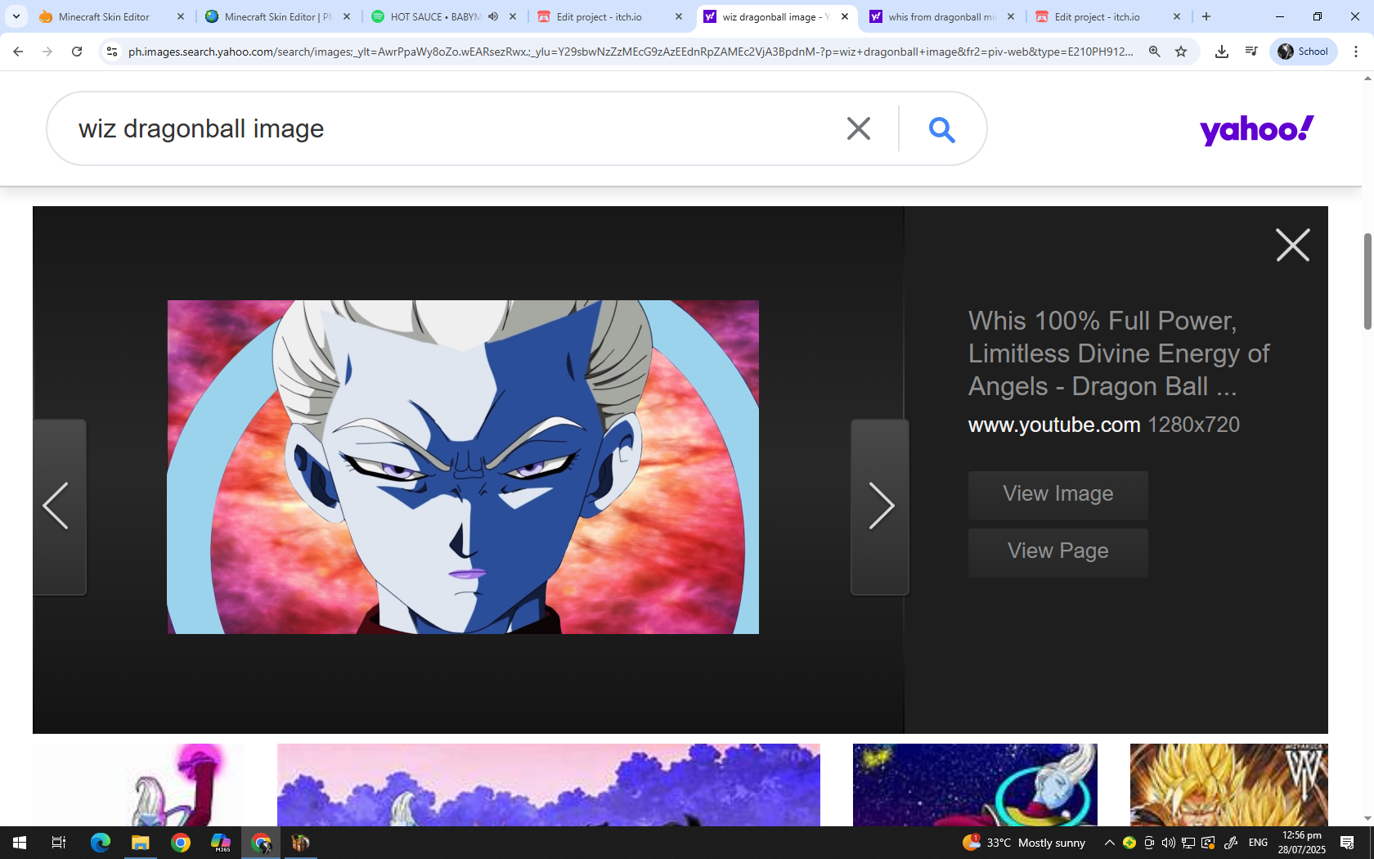Switch to whis from dragonball tab
This screenshot has width=1374, height=859.
tap(942, 16)
